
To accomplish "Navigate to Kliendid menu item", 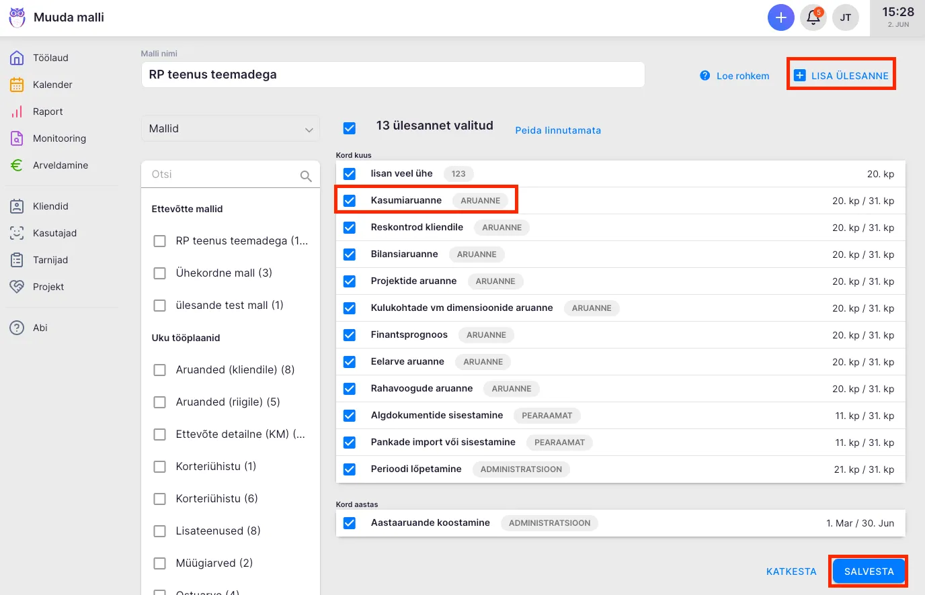I will point(50,206).
